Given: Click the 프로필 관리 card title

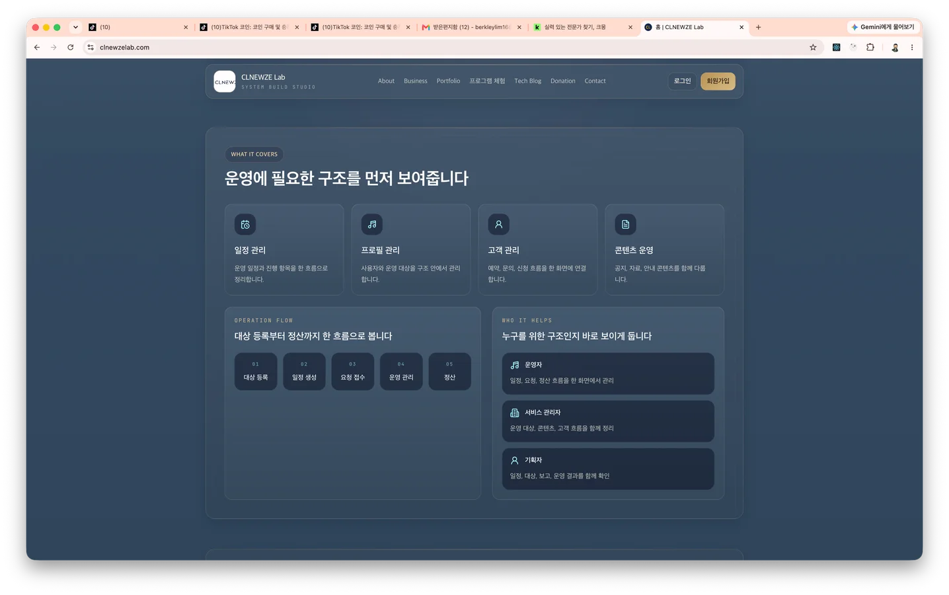Looking at the screenshot, I should point(380,251).
